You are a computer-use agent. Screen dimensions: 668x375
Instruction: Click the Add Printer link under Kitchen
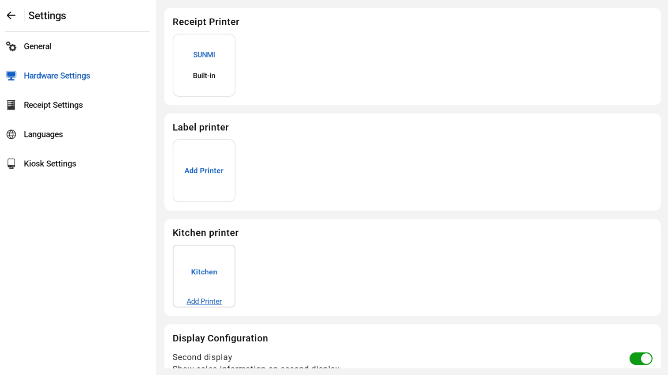click(204, 301)
